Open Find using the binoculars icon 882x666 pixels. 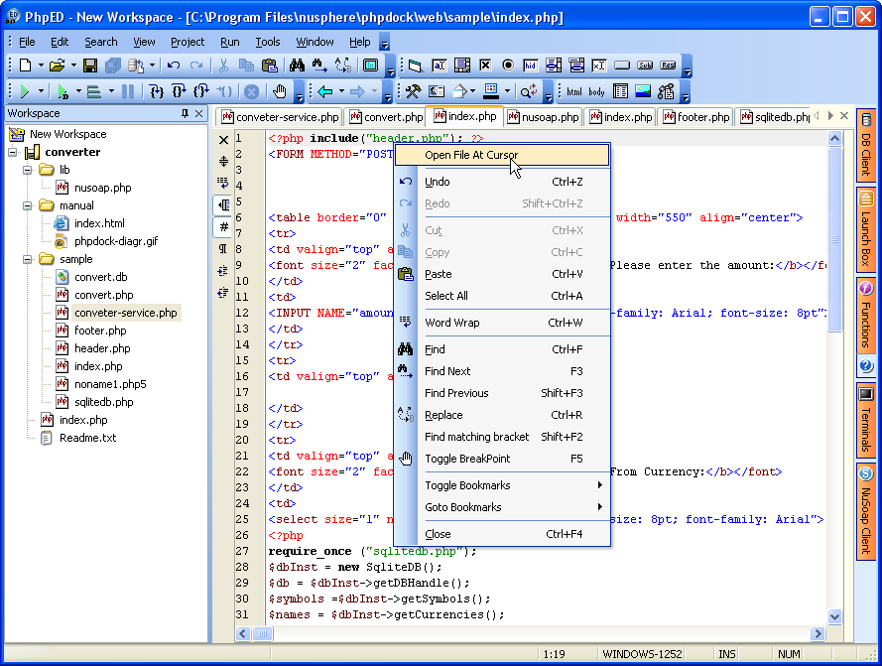[297, 65]
